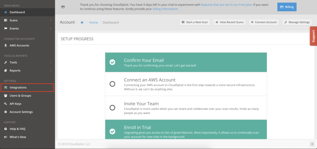This screenshot has height=149, width=317.
Task: Open Users & Groups settings
Action: point(20,96)
